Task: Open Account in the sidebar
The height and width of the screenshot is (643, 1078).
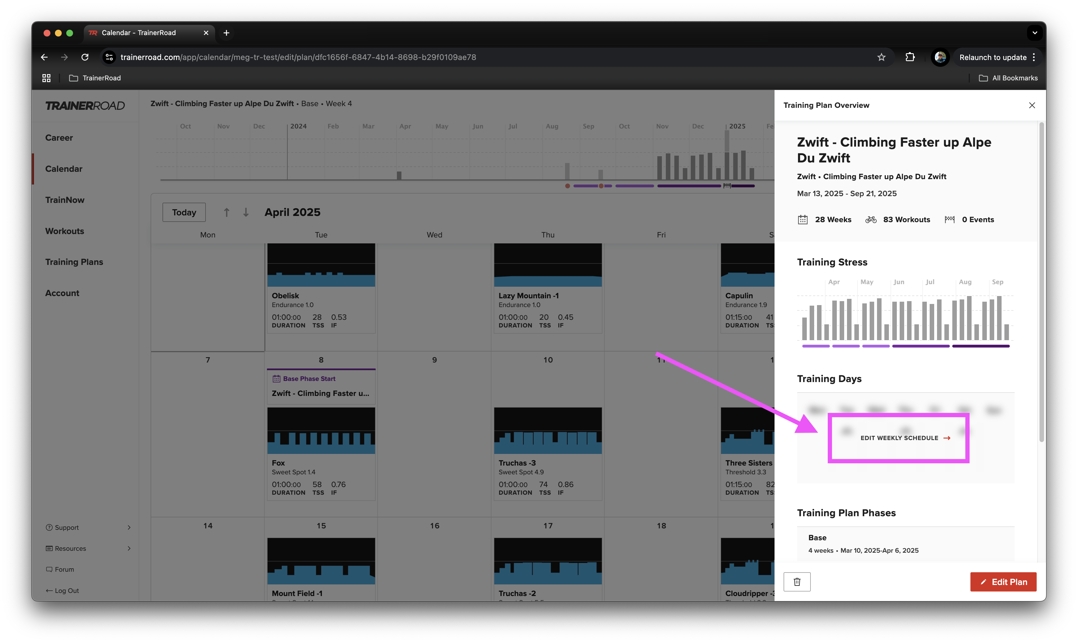Action: coord(62,293)
